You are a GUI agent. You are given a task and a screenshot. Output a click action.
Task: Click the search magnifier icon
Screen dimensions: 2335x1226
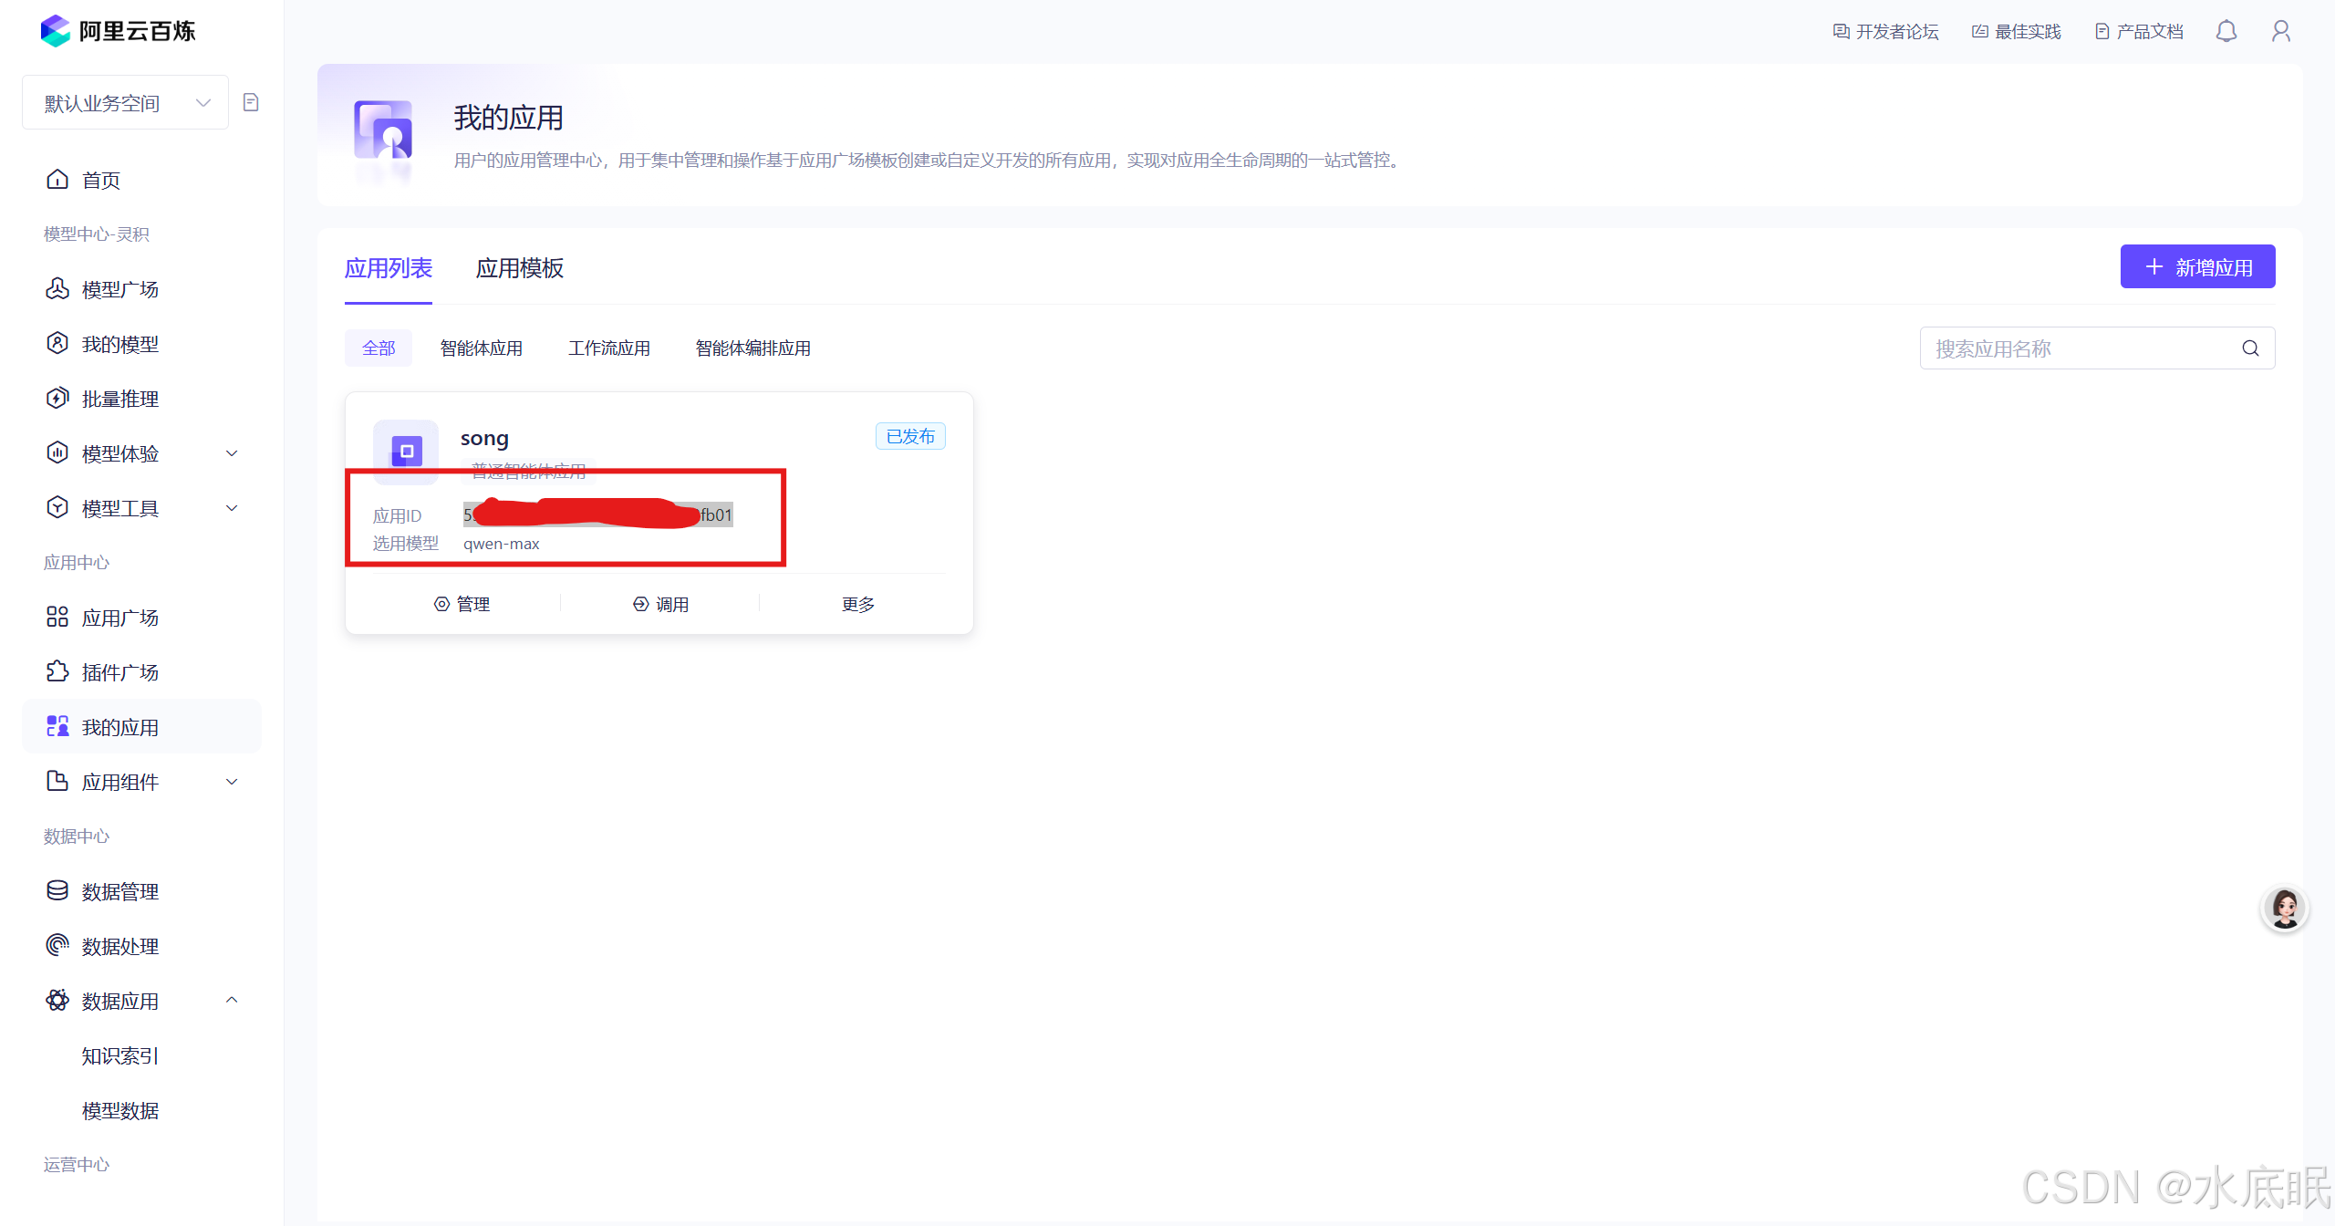pos(2250,348)
